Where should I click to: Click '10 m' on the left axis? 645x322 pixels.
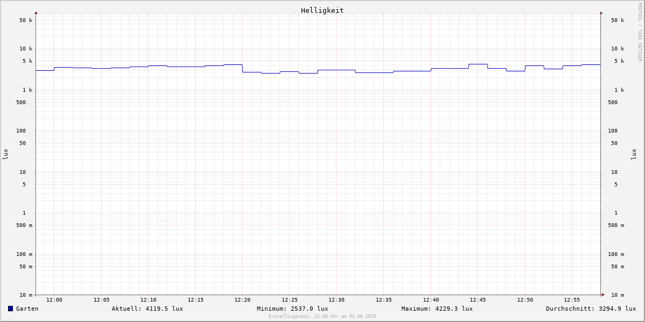(26, 295)
